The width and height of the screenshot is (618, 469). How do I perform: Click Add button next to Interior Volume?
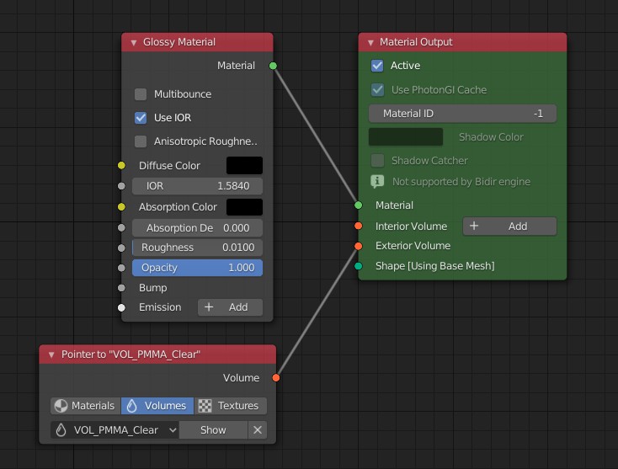click(509, 226)
